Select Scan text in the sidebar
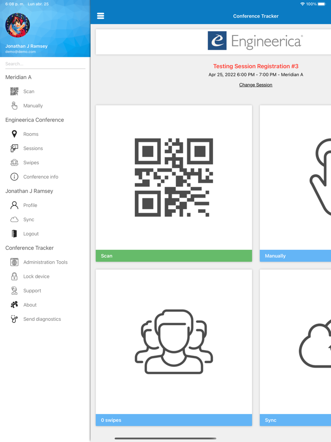The width and height of the screenshot is (331, 442). [x=29, y=92]
